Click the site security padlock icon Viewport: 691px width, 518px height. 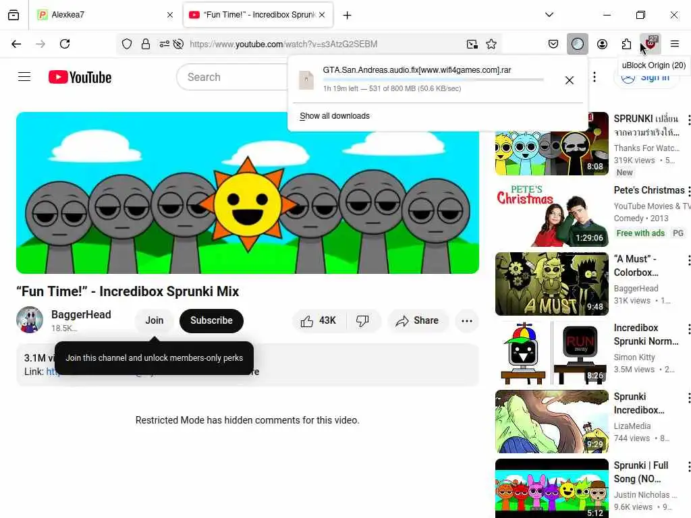pos(146,44)
